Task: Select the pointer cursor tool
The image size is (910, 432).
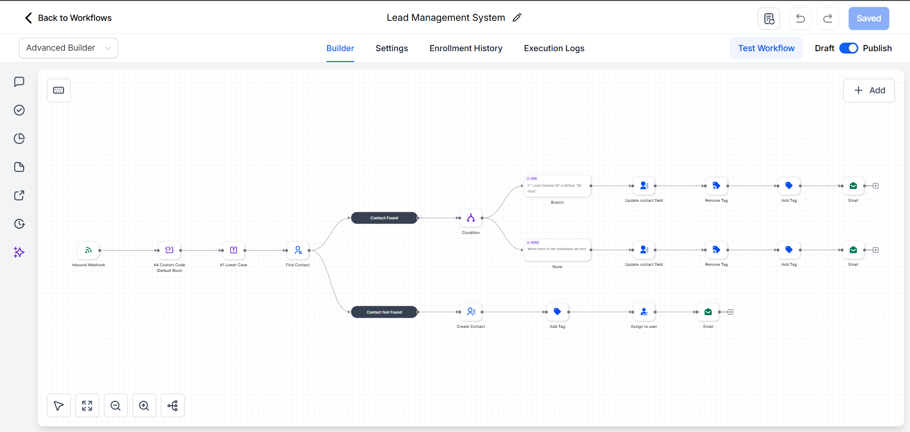Action: coord(59,405)
